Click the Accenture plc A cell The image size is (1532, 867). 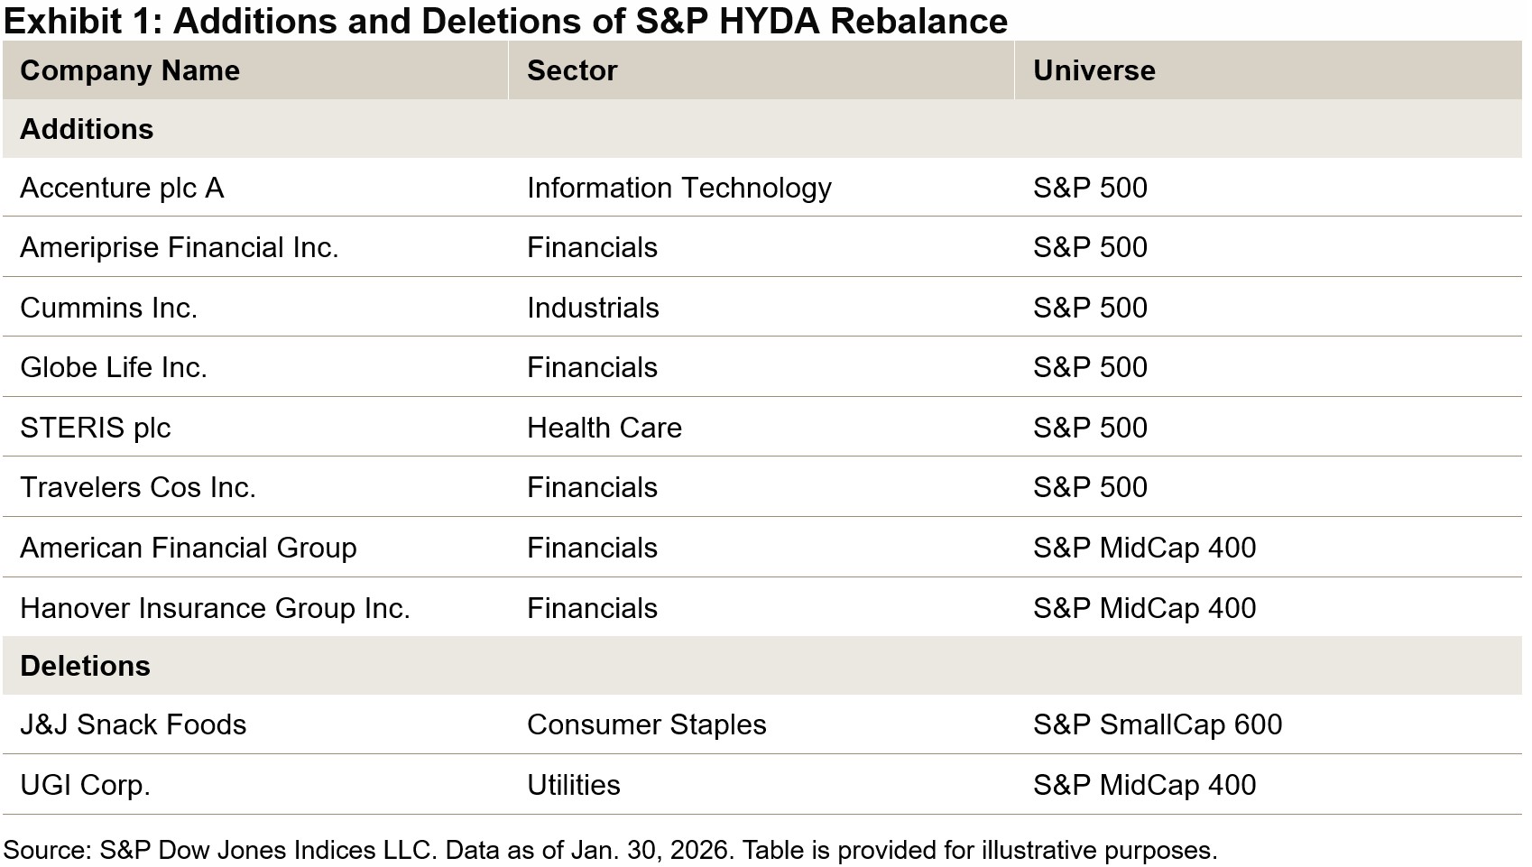tap(122, 188)
